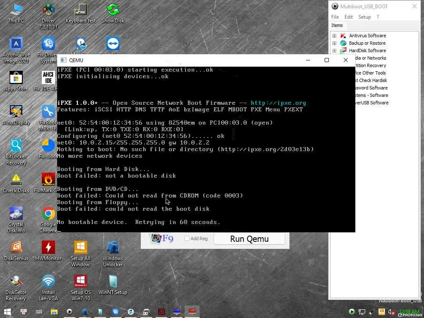The width and height of the screenshot is (424, 318).
Task: Select HardDisk Software tree item
Action: [367, 51]
